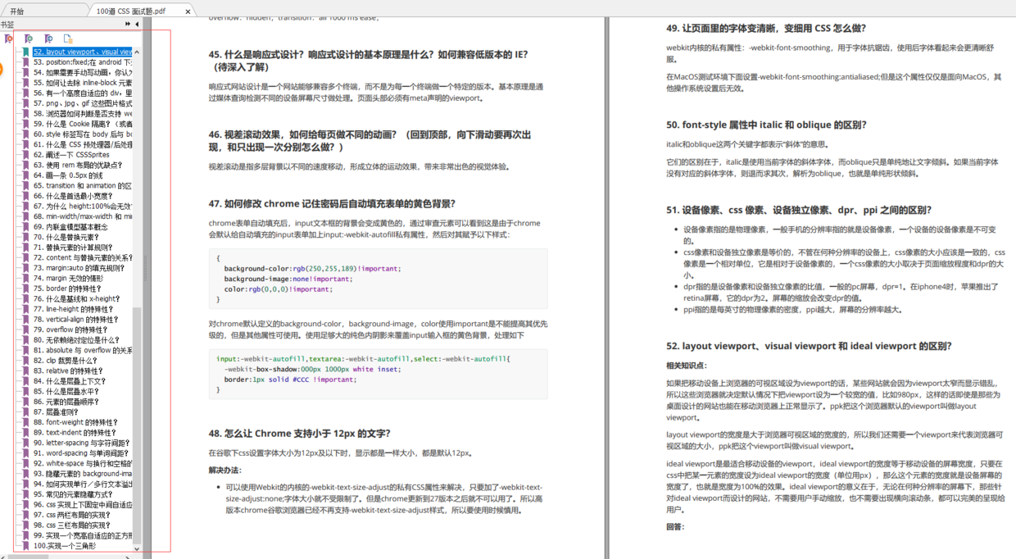Open bookmark 57. png、jpg、gif 这些图片格式
This screenshot has width=1016, height=559.
(83, 103)
